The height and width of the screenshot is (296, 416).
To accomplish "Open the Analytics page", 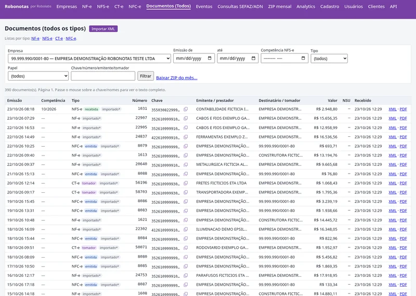I will coord(306,7).
